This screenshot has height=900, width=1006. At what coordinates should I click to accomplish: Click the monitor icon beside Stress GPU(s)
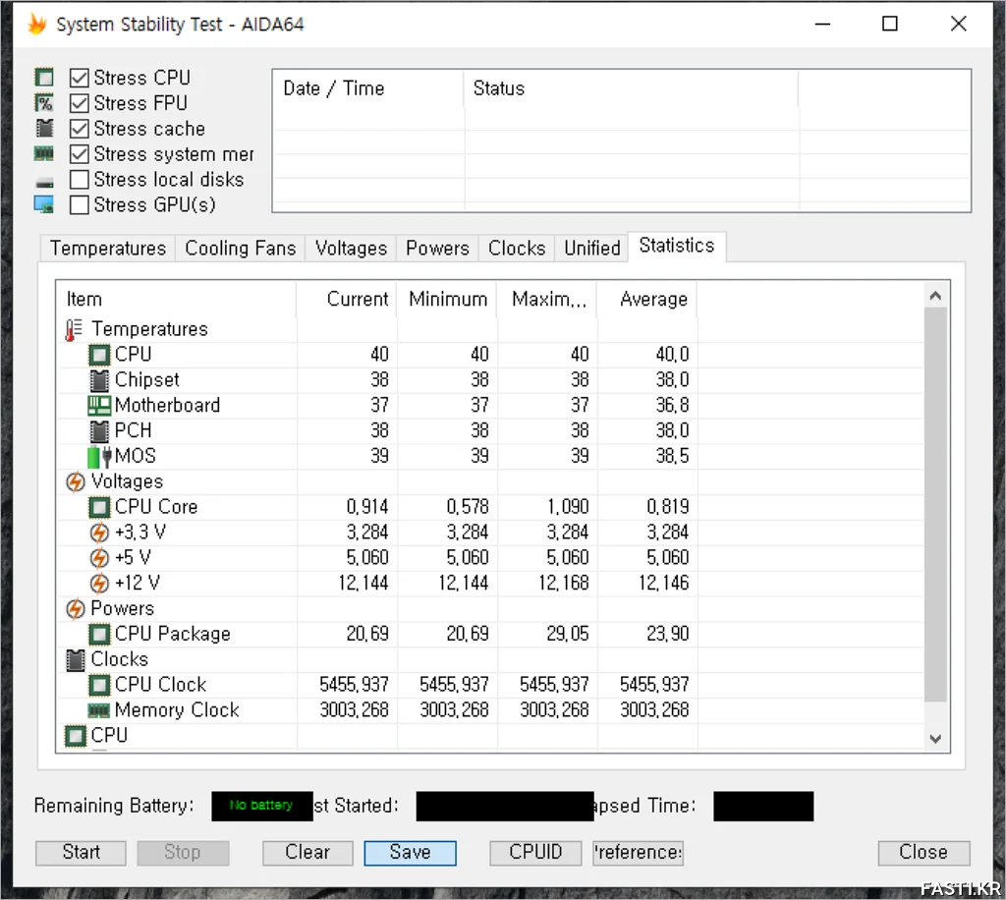[44, 204]
